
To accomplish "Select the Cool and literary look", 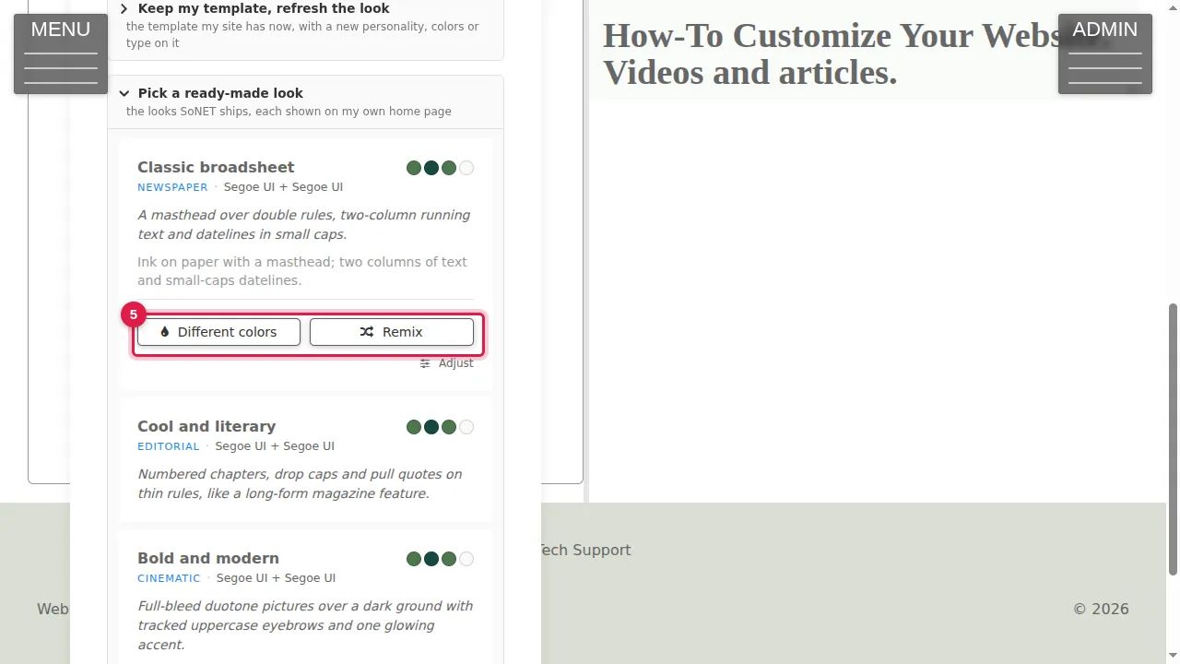I will 206,426.
